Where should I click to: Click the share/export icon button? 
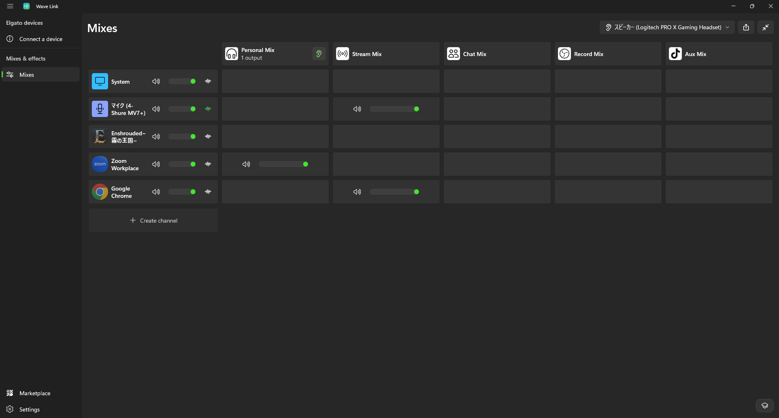click(746, 27)
